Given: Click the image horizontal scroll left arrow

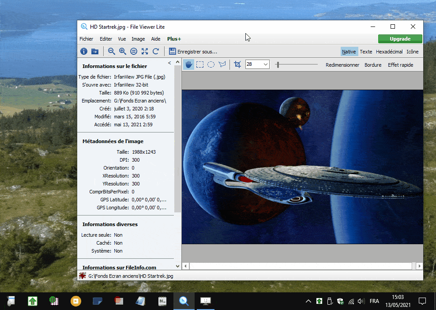Looking at the screenshot, I should 185,266.
